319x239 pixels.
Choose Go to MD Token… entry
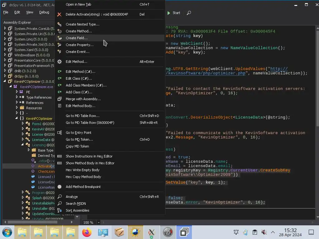[x=79, y=139]
